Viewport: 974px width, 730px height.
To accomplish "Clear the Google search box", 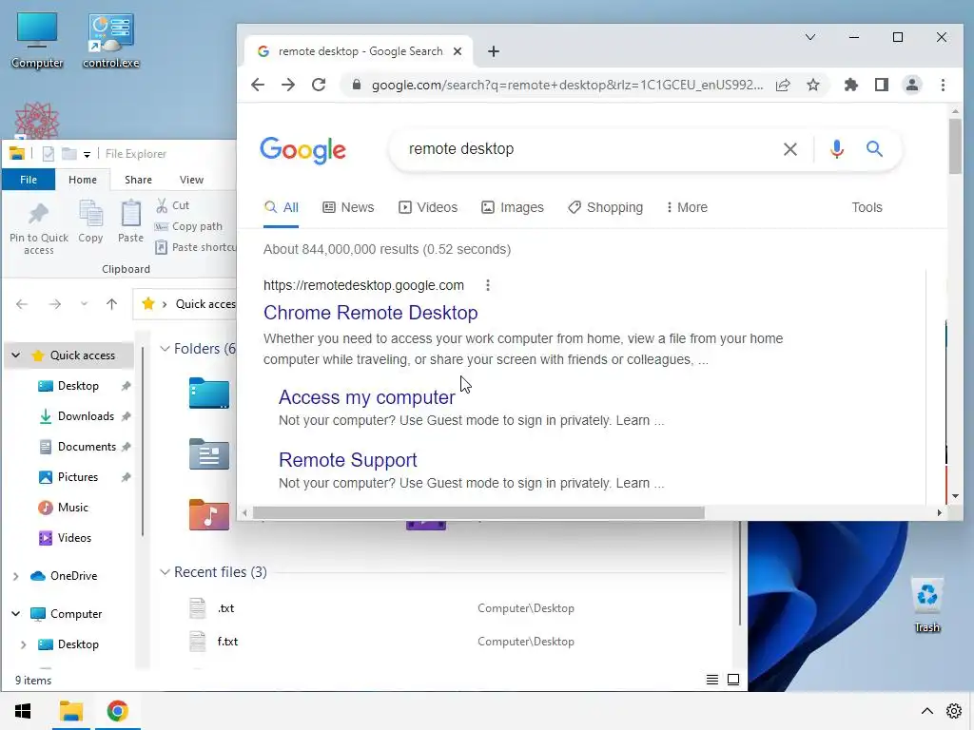I will point(790,149).
